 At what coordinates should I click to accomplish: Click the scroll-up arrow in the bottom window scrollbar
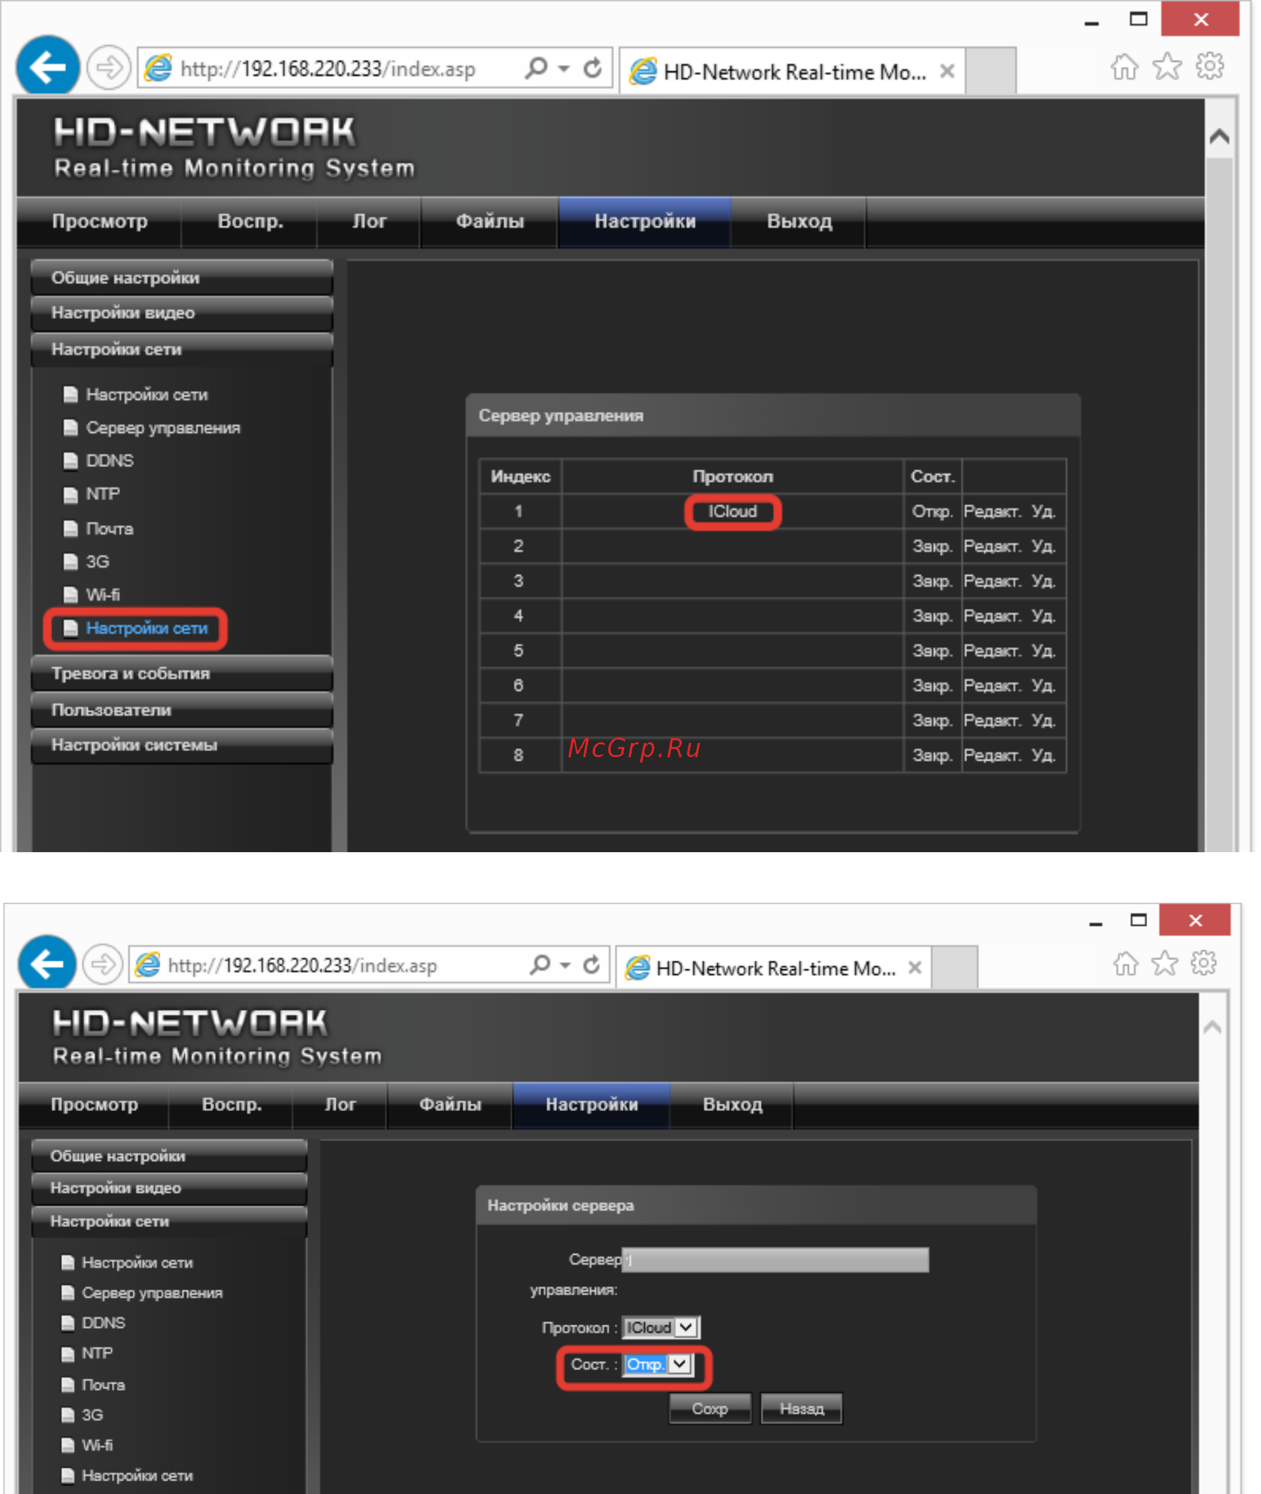coord(1212,1027)
